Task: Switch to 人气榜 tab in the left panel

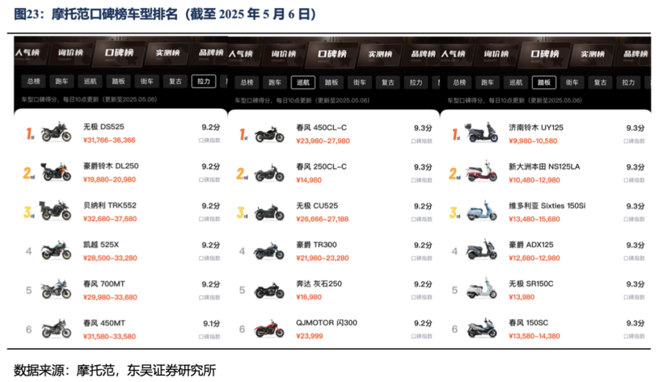Action: coord(27,52)
